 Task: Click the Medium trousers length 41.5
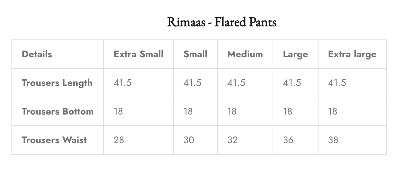(x=236, y=83)
